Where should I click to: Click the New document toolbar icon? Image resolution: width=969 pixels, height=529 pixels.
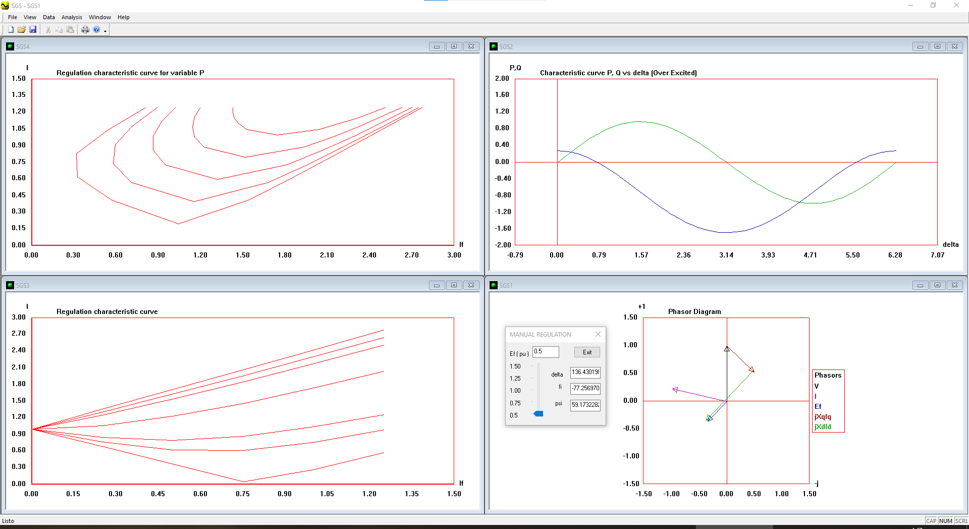[x=11, y=30]
